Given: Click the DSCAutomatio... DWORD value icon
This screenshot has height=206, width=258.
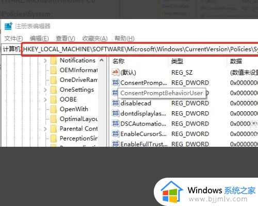Looking at the screenshot, I should (x=115, y=124).
